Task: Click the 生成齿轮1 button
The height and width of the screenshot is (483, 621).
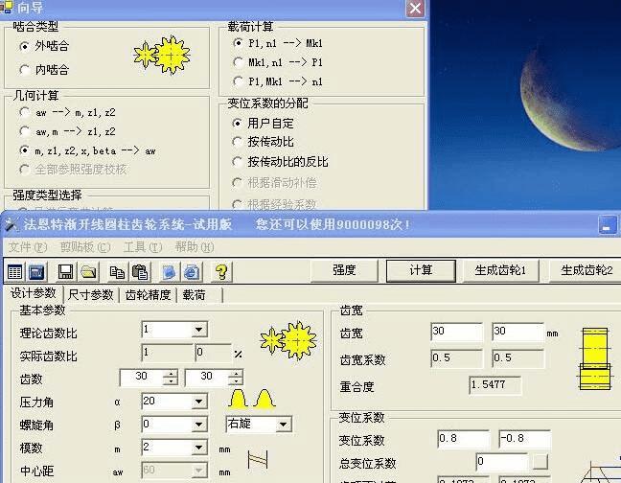Action: (x=500, y=271)
